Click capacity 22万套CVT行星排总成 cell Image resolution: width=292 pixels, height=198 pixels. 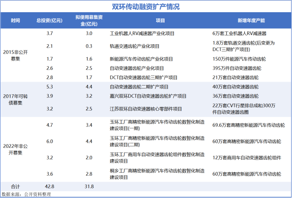point(244,109)
